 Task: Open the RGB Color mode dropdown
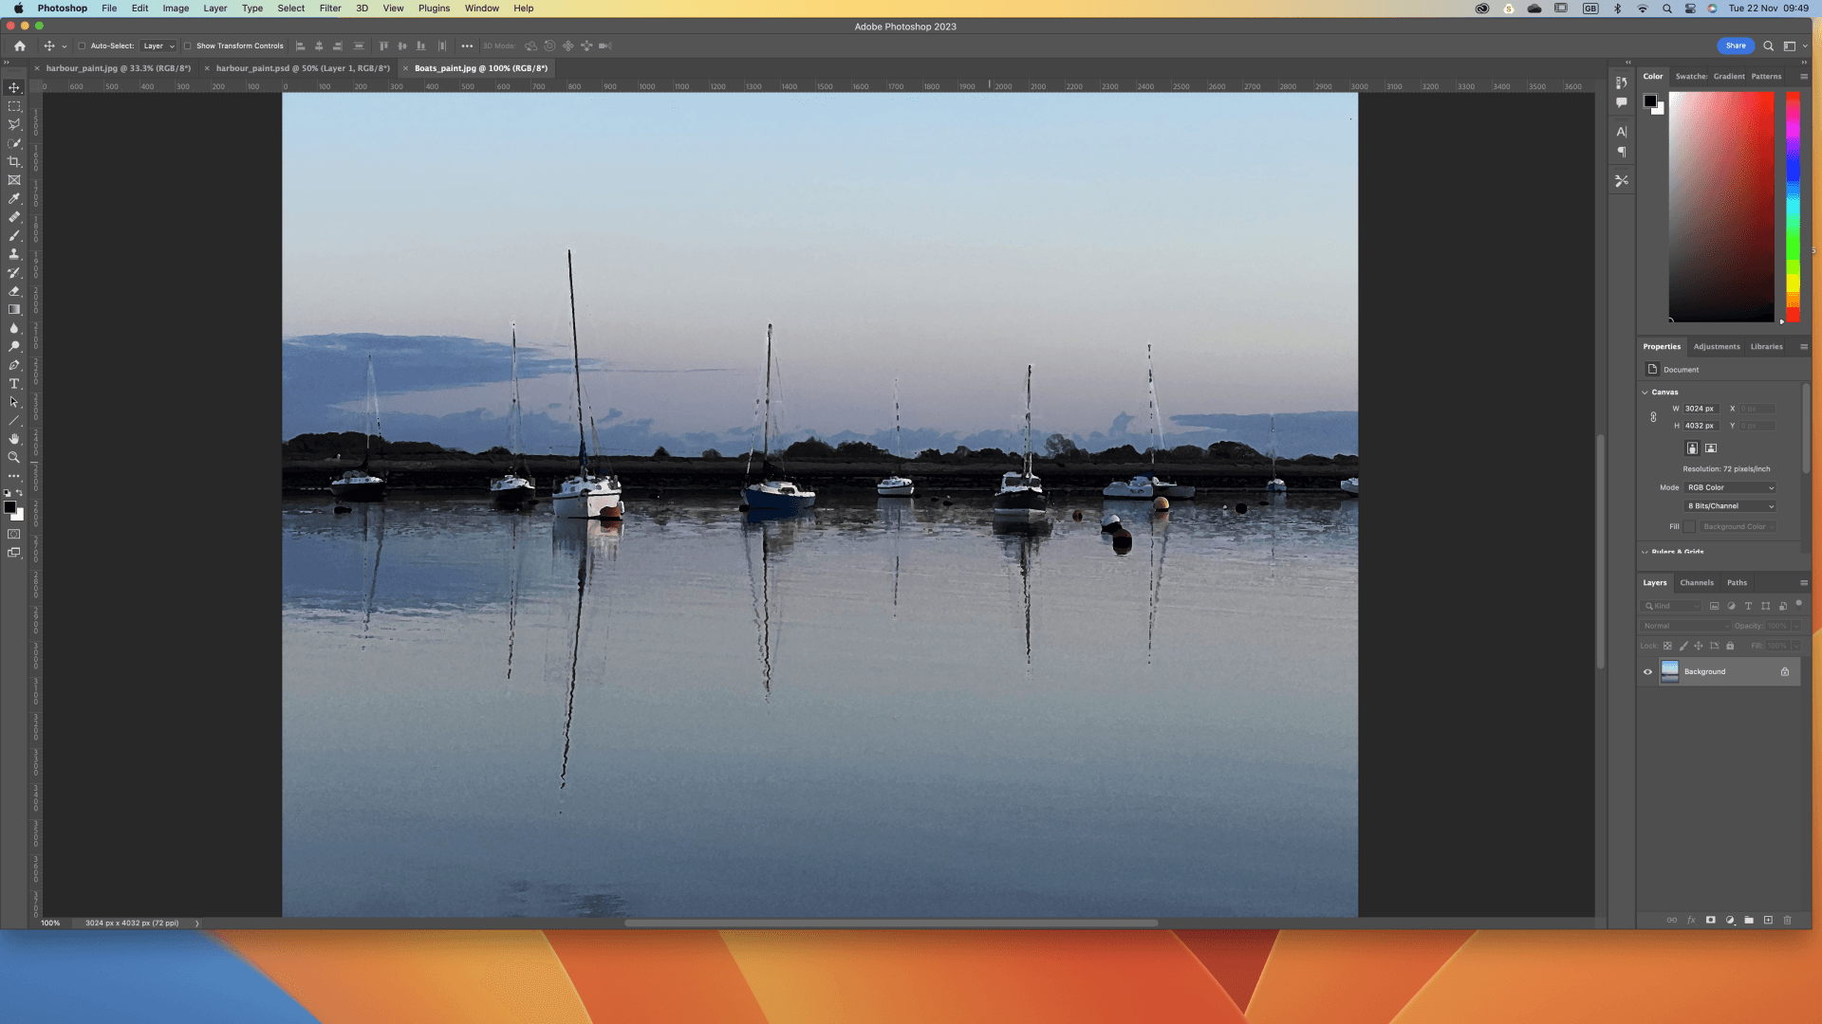pos(1730,487)
